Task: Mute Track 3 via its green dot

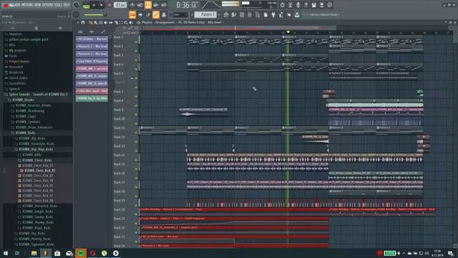Action: 136,60
